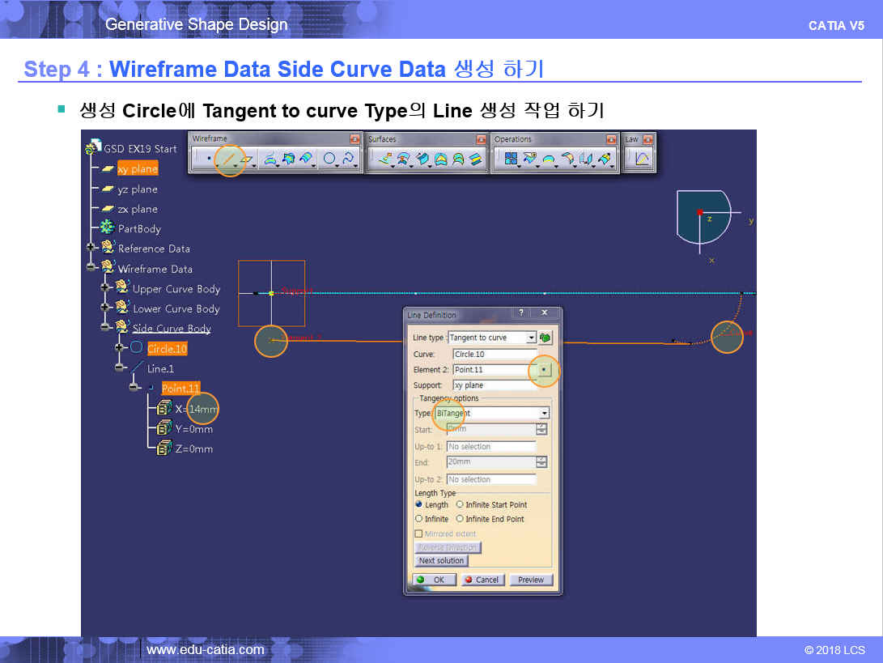Choose the Infinite Start Point option
The width and height of the screenshot is (883, 663).
pyautogui.click(x=460, y=505)
